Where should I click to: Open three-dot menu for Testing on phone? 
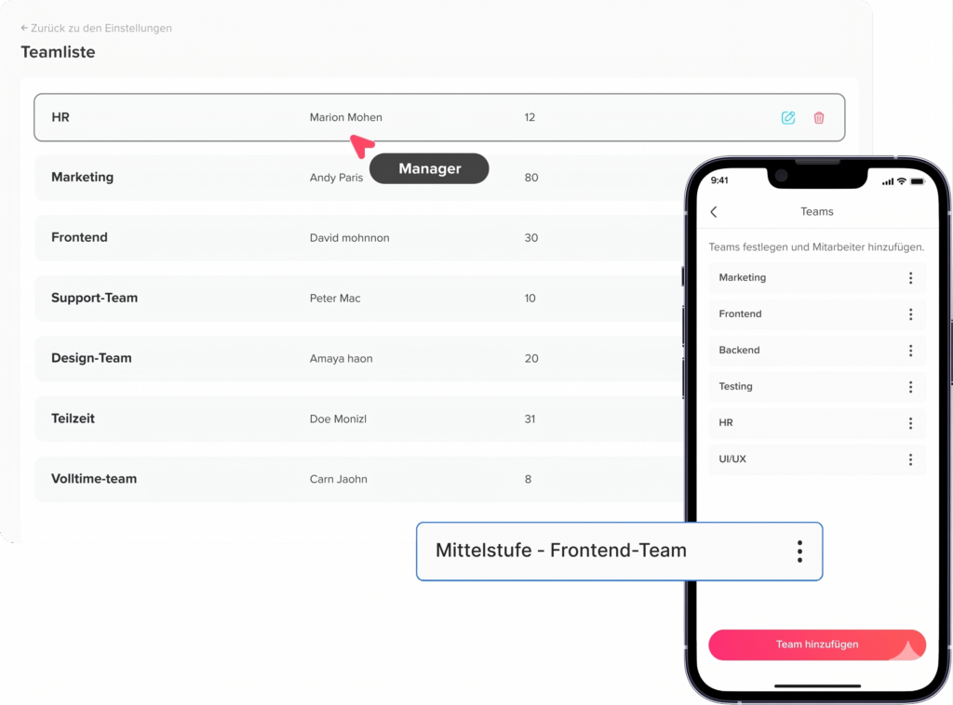[910, 387]
